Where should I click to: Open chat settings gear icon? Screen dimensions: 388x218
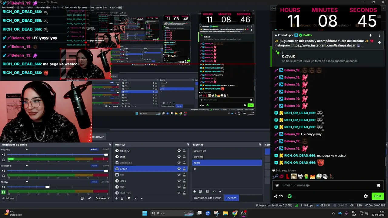pos(366,196)
